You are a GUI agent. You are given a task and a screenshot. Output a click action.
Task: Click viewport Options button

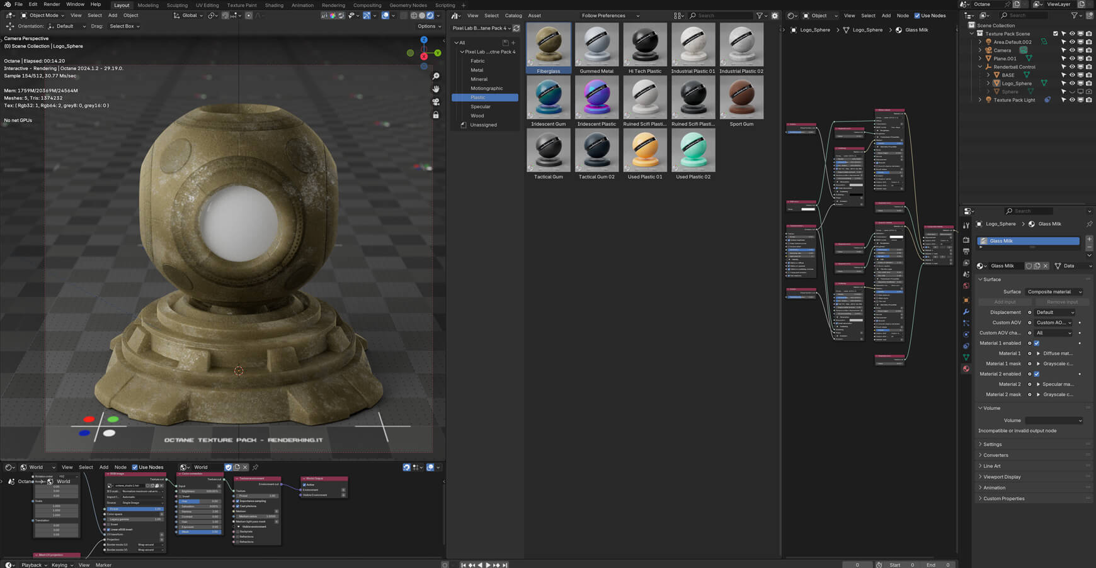tap(429, 26)
